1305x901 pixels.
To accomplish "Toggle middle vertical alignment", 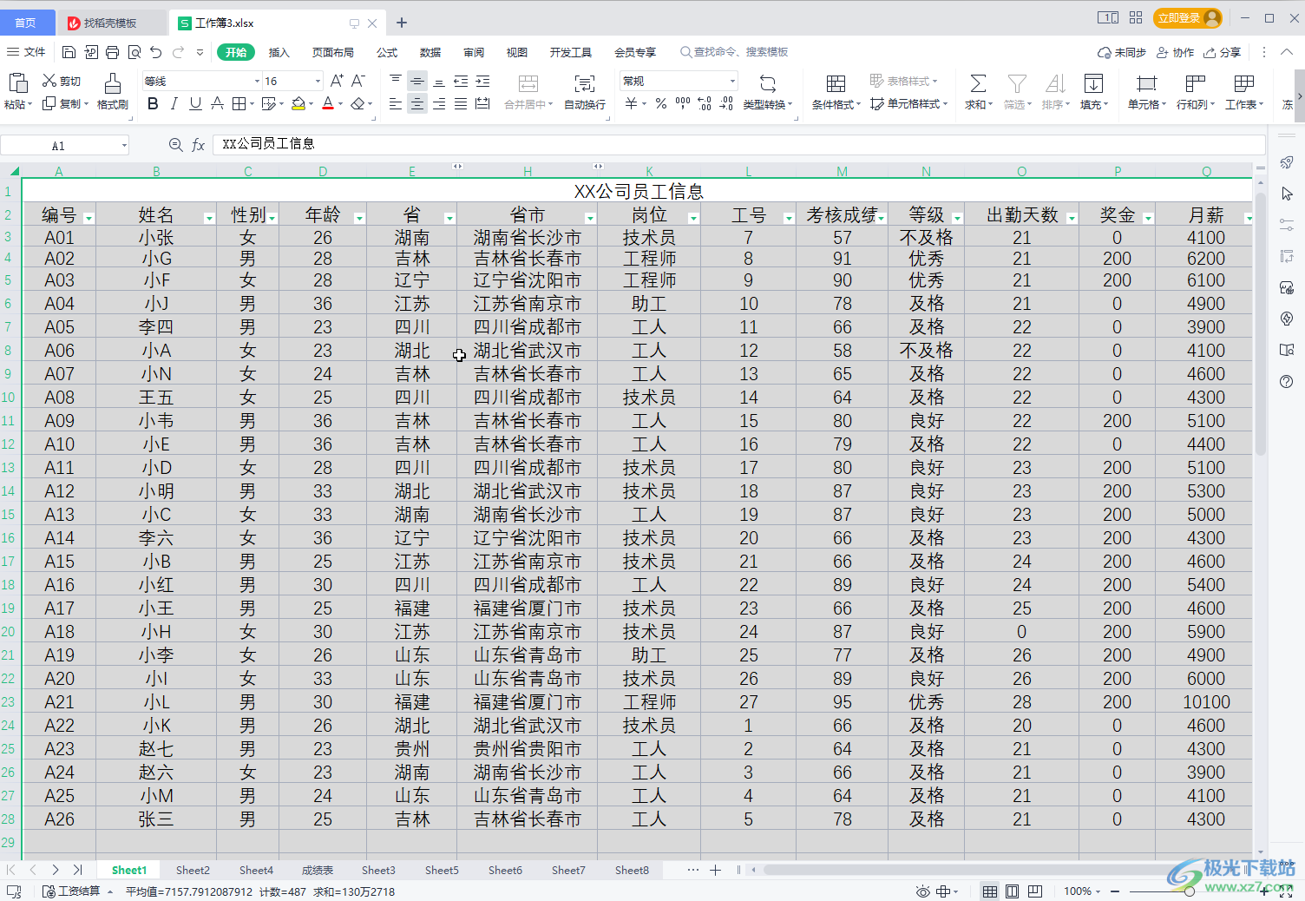I will pyautogui.click(x=417, y=82).
